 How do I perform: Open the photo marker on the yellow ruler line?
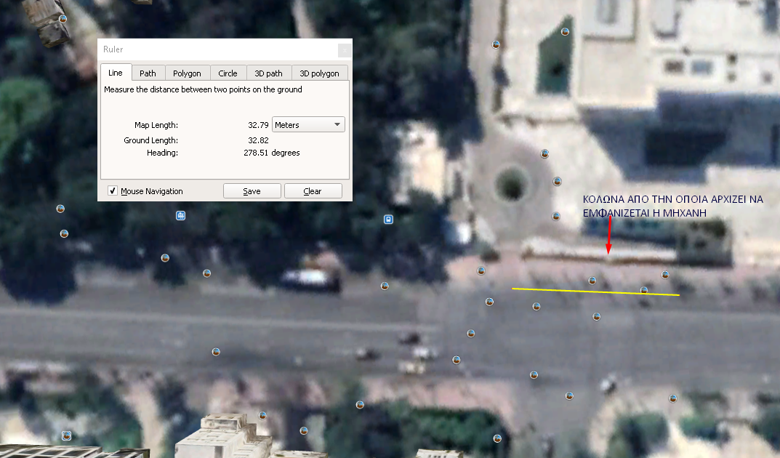[643, 290]
